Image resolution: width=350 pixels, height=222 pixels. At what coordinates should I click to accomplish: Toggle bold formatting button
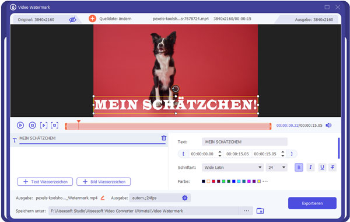(299, 167)
